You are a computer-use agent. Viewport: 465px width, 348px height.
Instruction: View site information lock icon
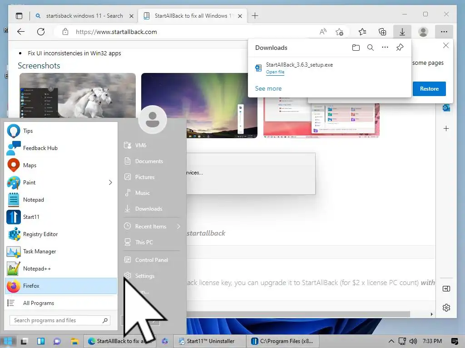pos(65,32)
